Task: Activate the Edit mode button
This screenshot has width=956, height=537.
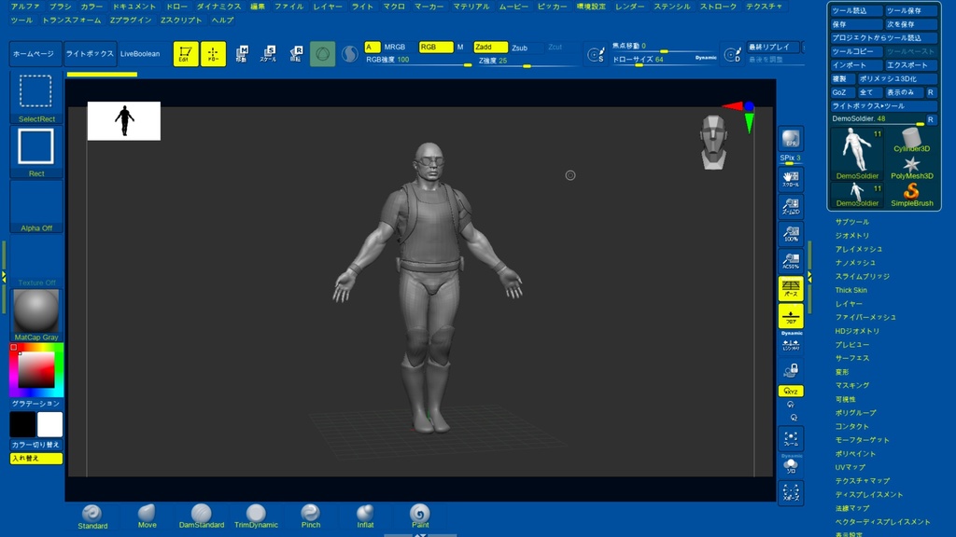Action: (x=186, y=53)
